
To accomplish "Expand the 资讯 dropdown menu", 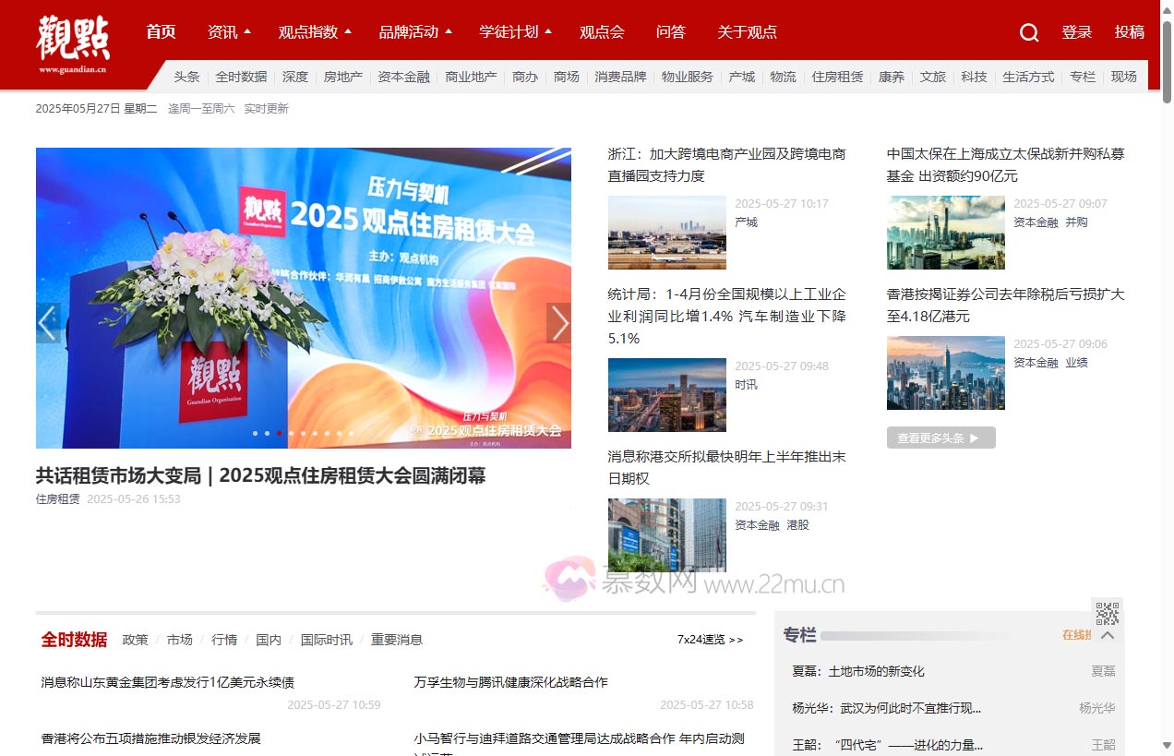I will point(228,32).
